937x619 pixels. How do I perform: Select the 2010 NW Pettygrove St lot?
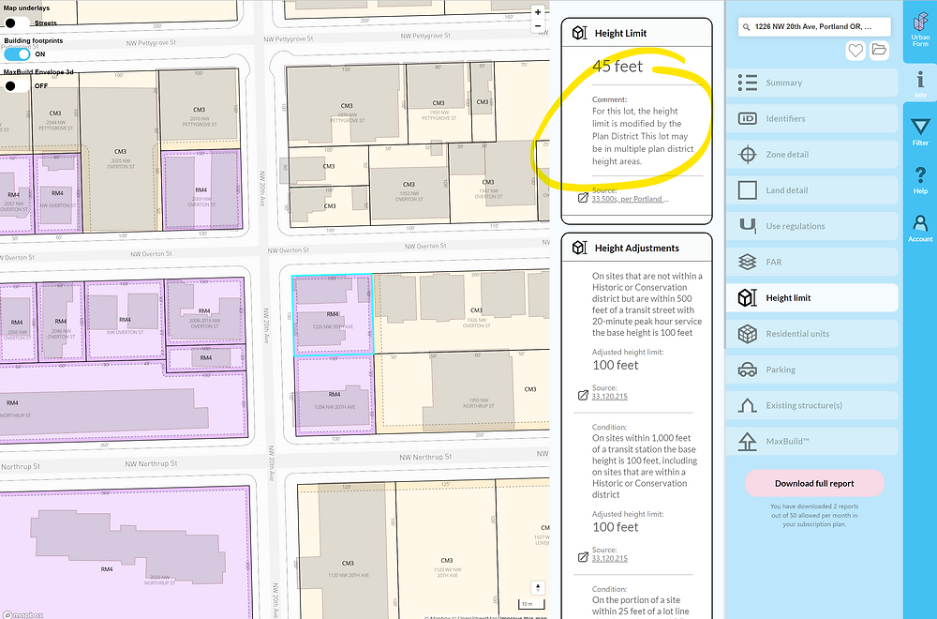[x=199, y=108]
